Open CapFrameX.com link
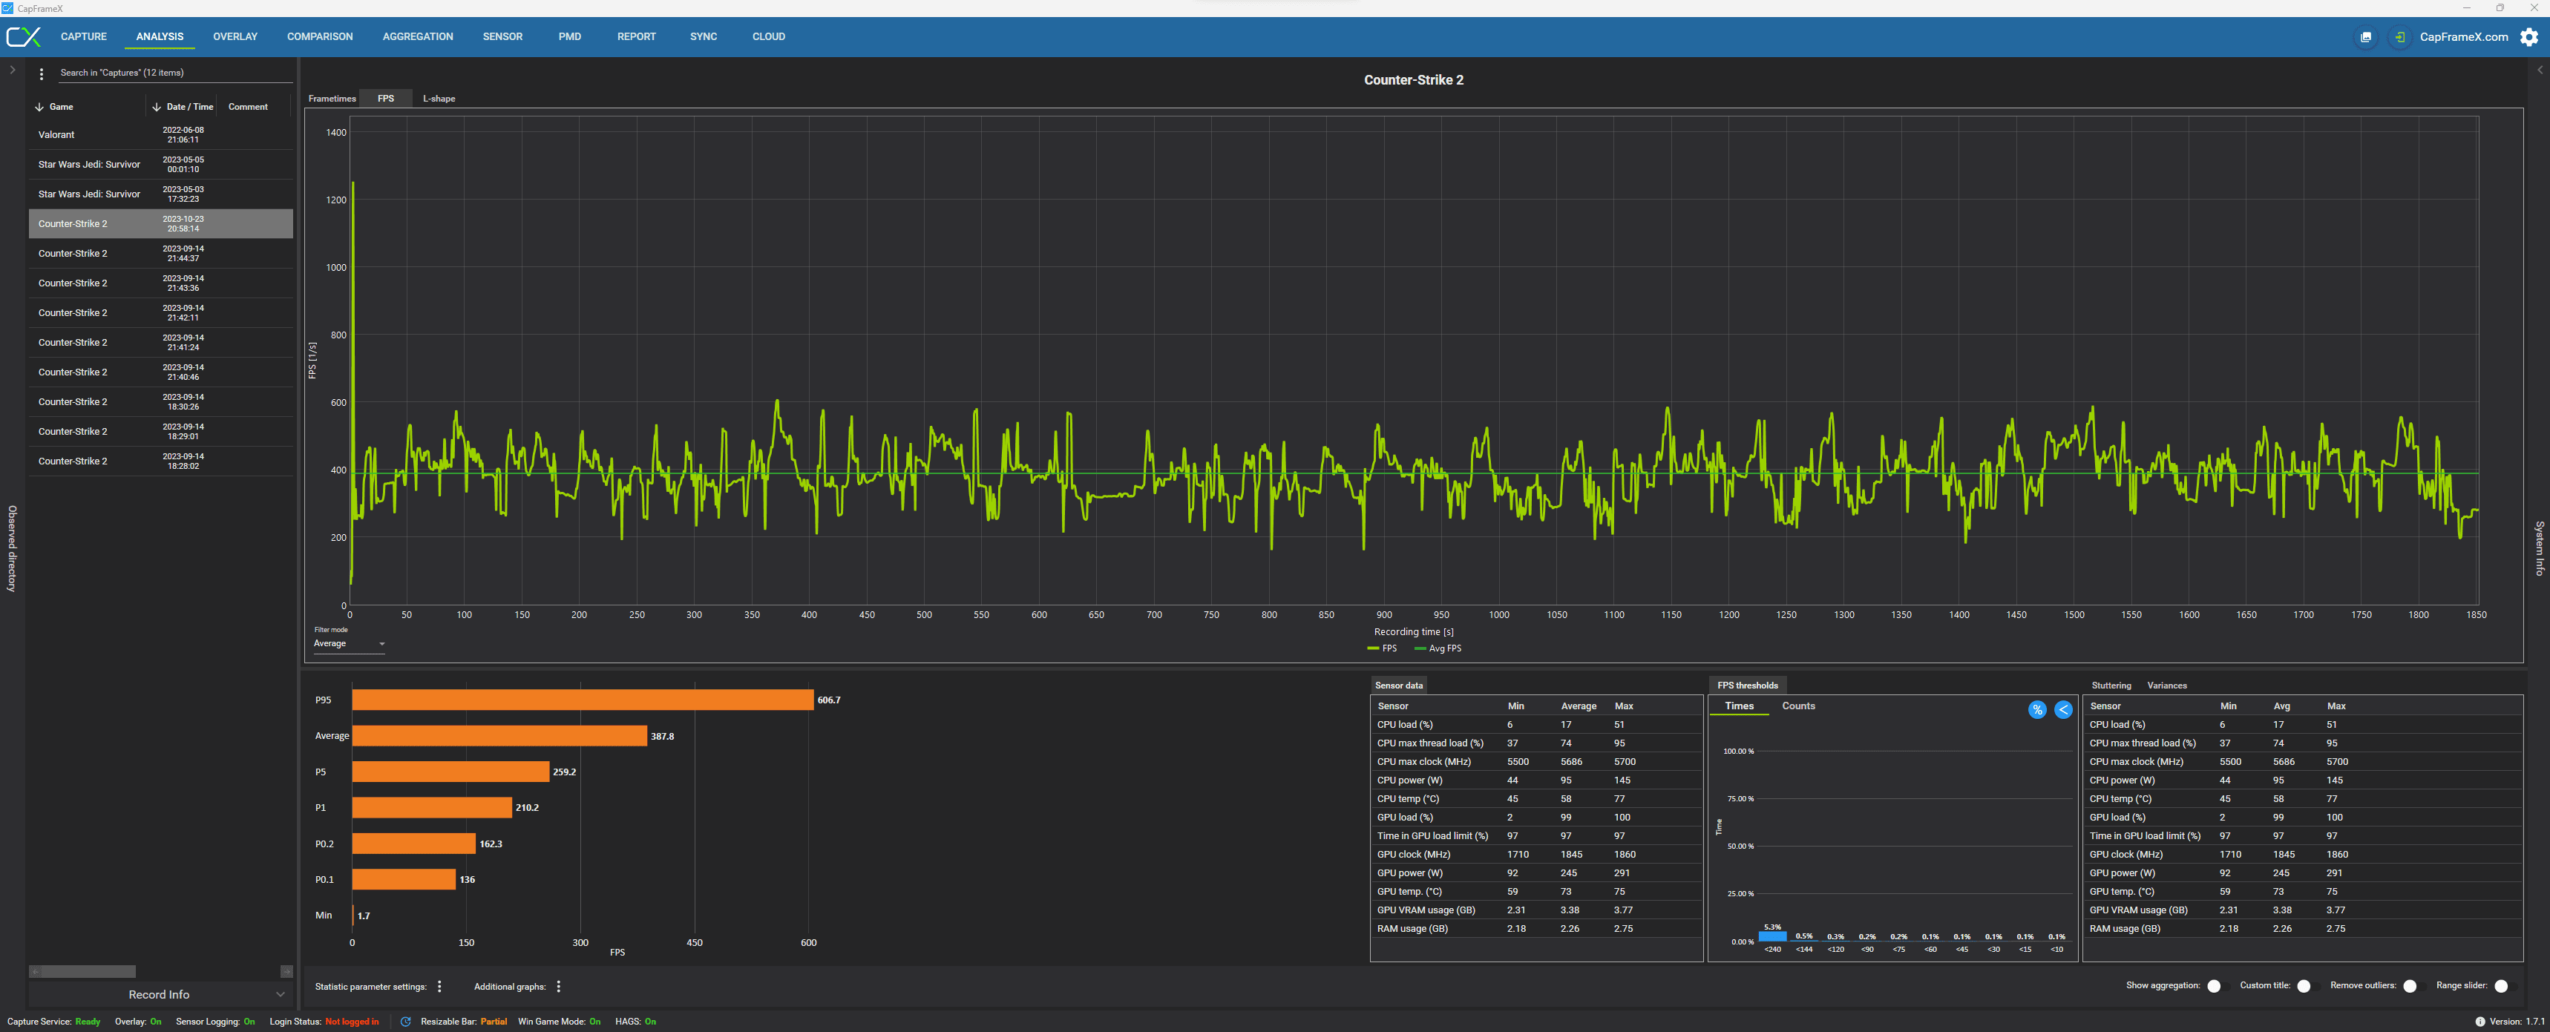The width and height of the screenshot is (2550, 1032). tap(2463, 36)
